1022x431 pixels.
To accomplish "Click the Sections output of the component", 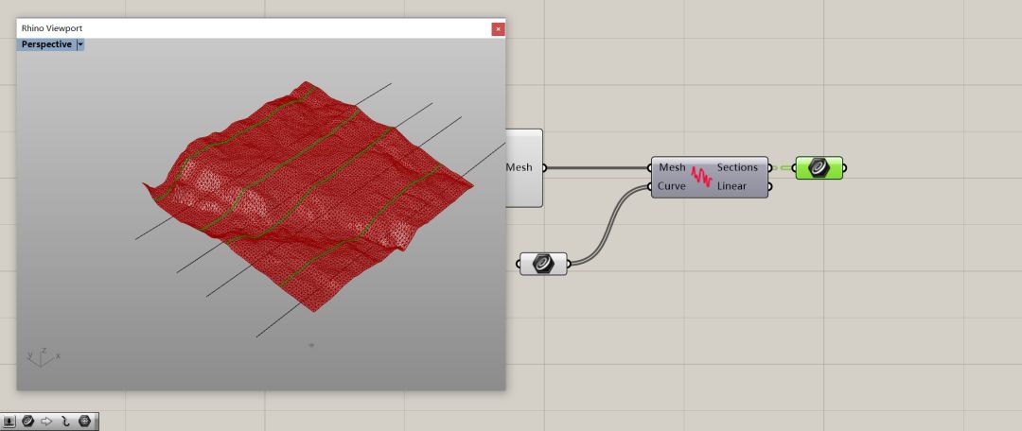I will 737,167.
